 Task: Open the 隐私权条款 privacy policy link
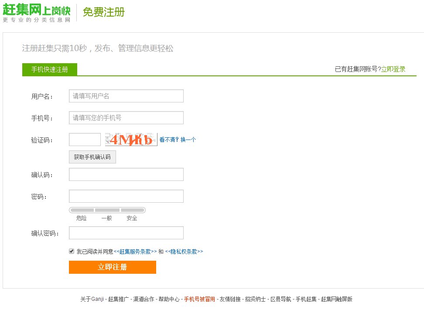185,251
